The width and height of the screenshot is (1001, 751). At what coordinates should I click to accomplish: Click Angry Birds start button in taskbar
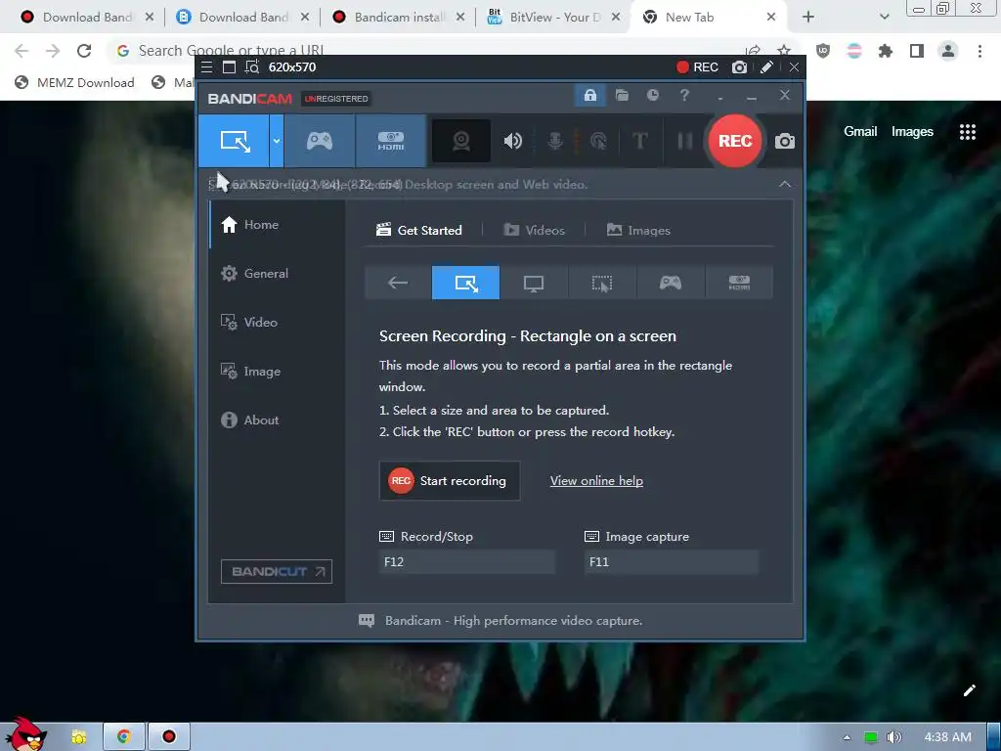(25, 733)
